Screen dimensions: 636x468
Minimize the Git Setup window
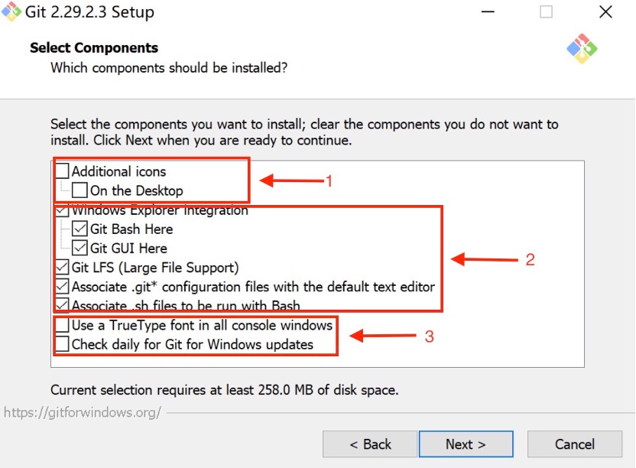click(x=488, y=11)
